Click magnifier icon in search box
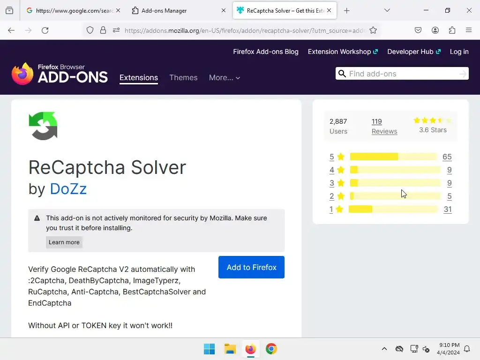The image size is (480, 360). point(342,74)
